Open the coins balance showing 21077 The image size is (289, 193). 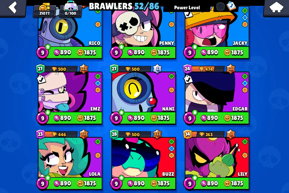(44, 10)
